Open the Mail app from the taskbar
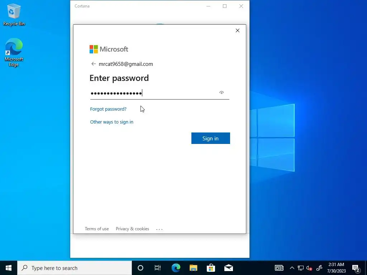 point(229,268)
